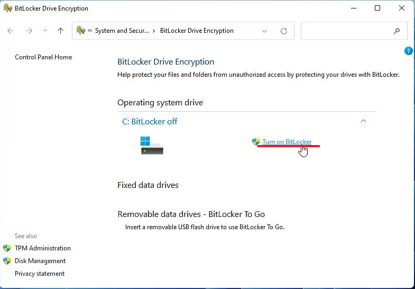Open the recent locations dropdown arrow

(45, 31)
